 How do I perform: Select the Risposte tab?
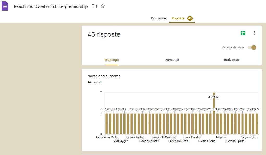pyautogui.click(x=178, y=18)
